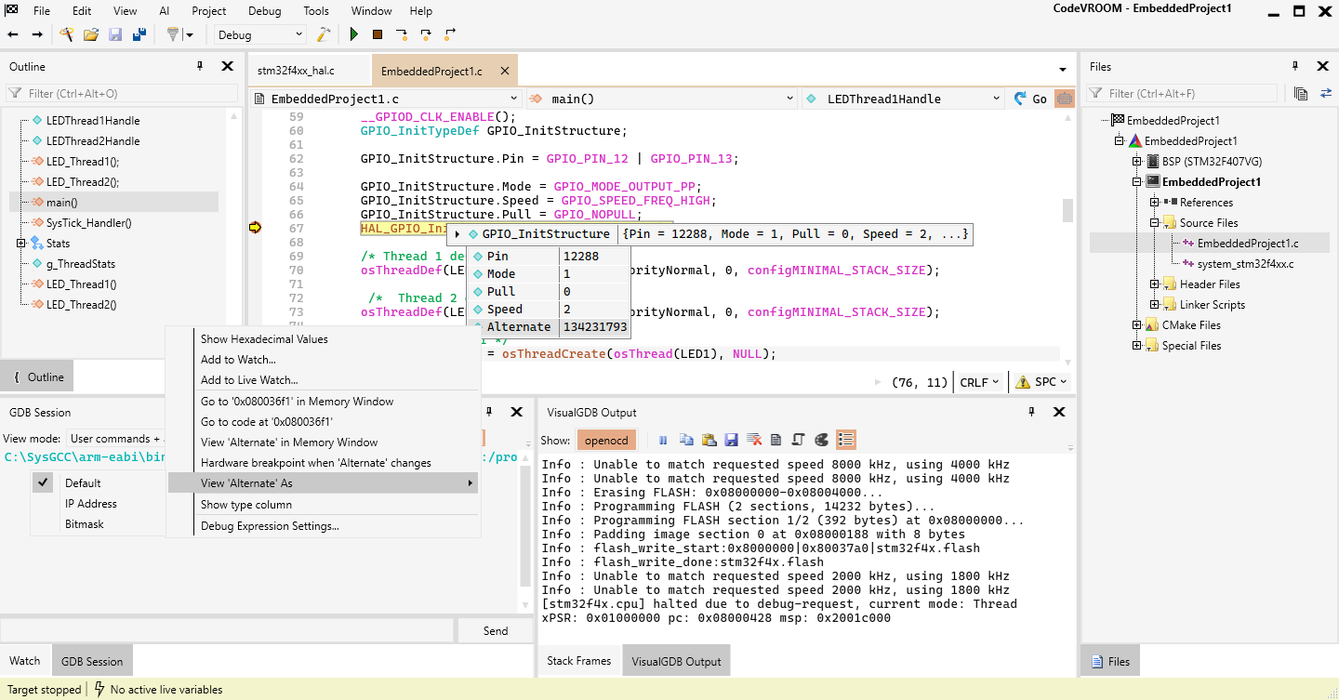1339x700 pixels.
Task: Open the Debug configuration dropdown
Action: 260,34
